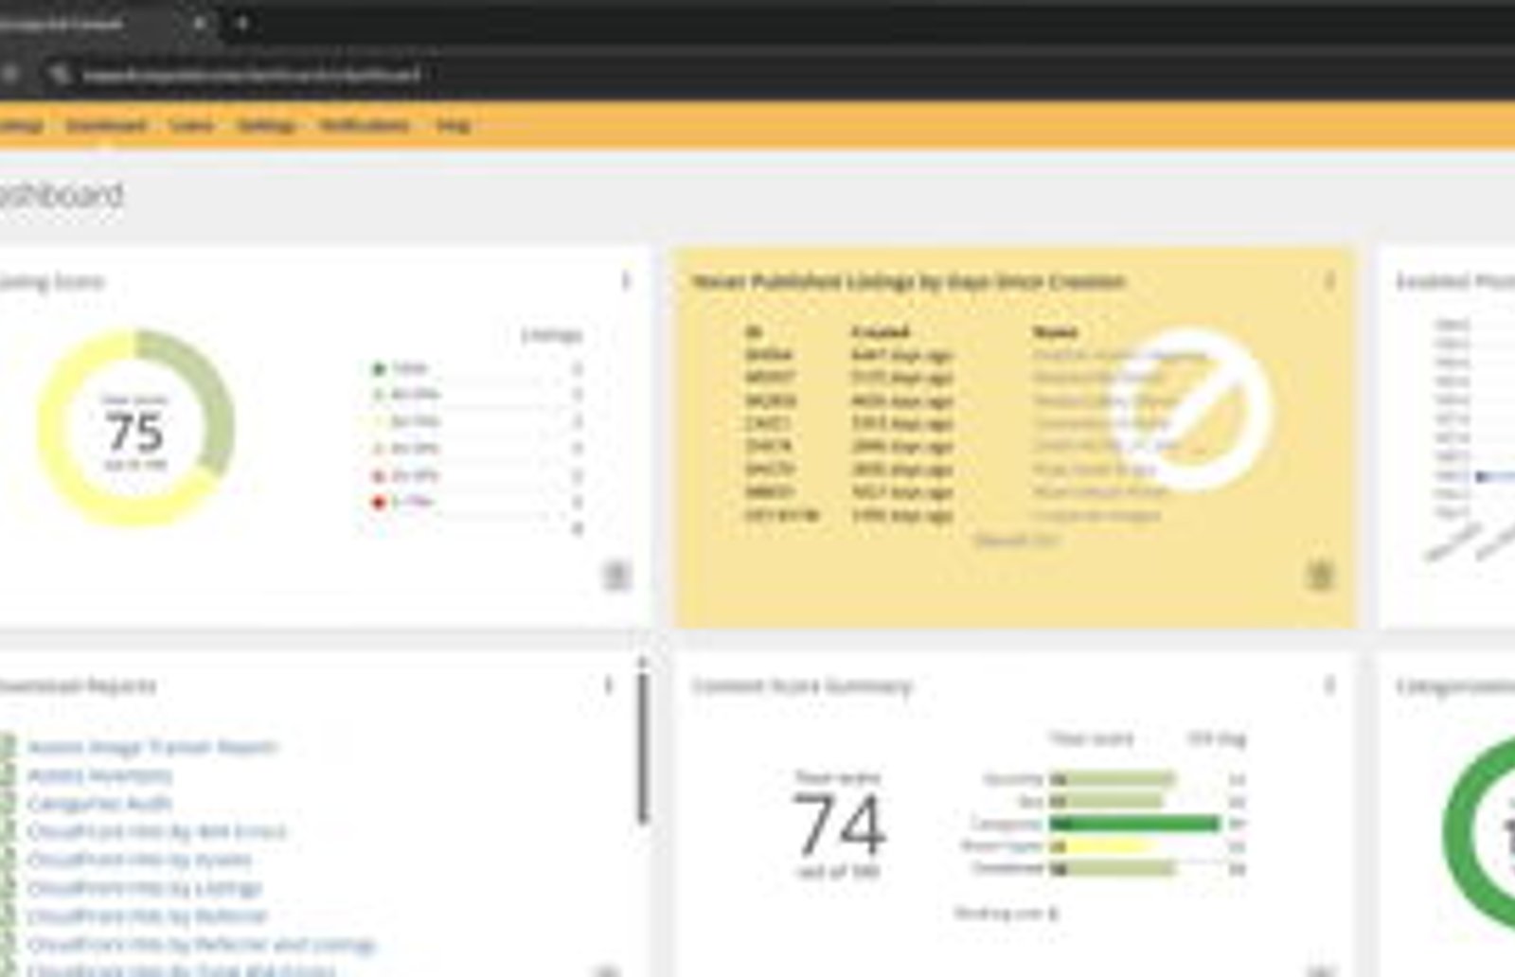Screen dimensions: 1515x977
Task: Click the Listings column header in Listing Score legend
Action: click(551, 335)
